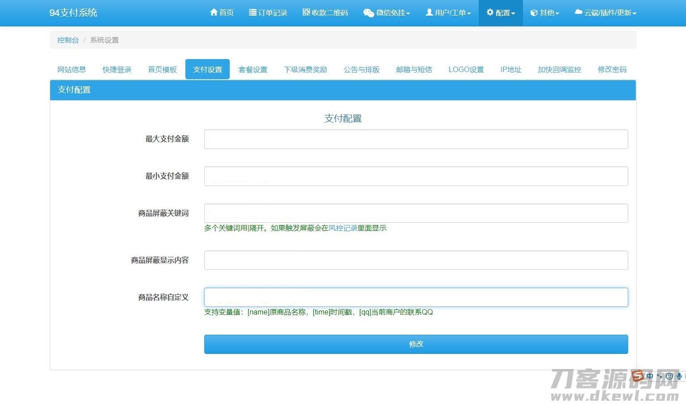This screenshot has height=404, width=686.
Task: Open the 云端/插件/更新 dropdown caret
Action: 635,13
